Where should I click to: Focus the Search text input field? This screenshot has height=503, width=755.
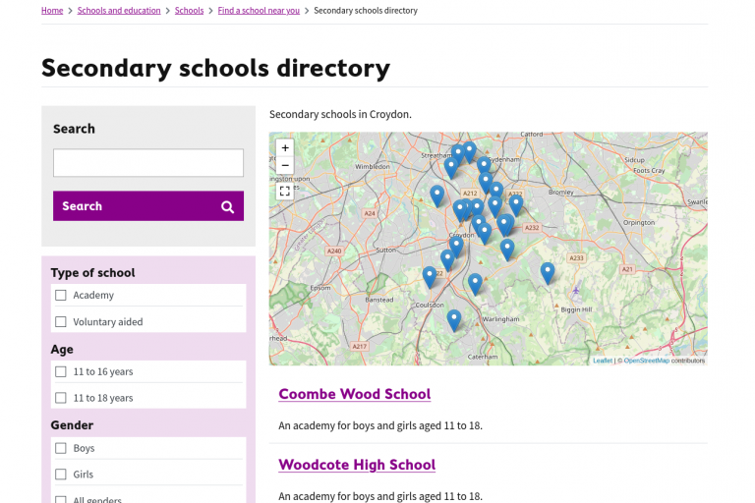pos(148,163)
